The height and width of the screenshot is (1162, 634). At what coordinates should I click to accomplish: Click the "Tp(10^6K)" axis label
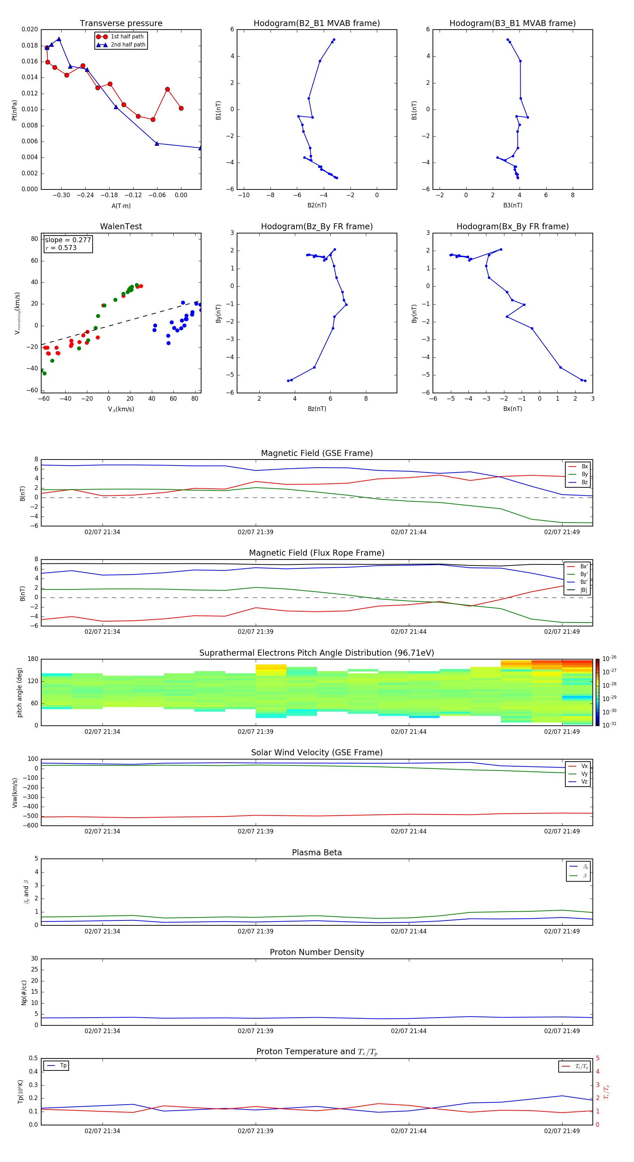(x=20, y=1092)
